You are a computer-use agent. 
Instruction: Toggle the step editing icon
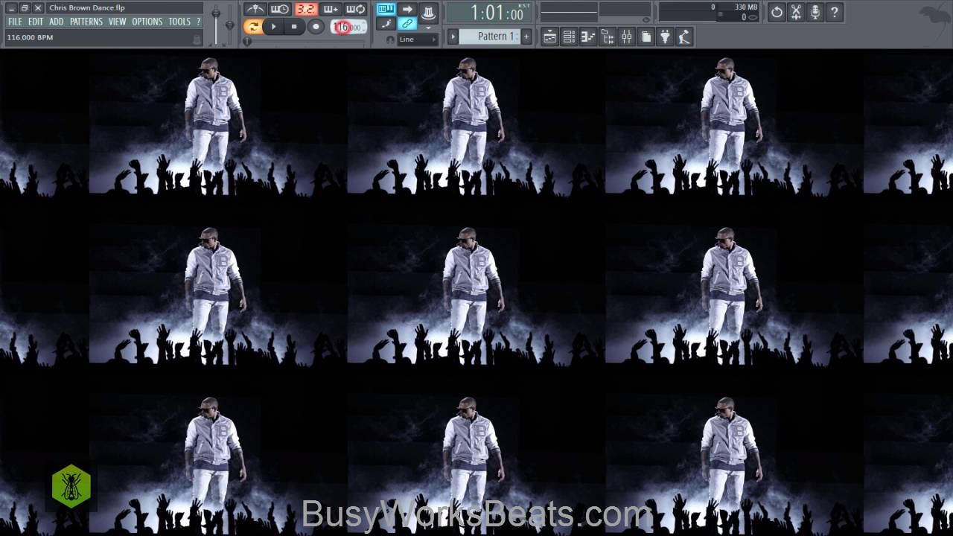point(386,24)
